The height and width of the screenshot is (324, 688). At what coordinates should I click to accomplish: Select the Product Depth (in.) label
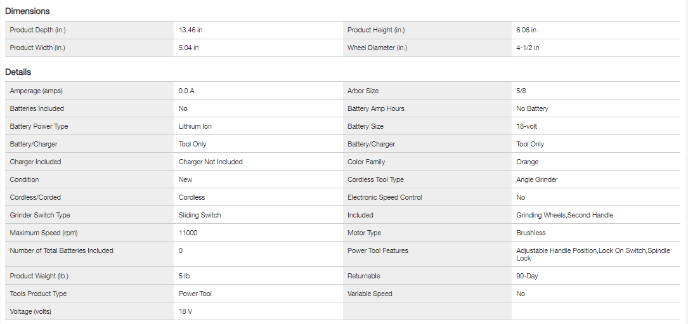(x=38, y=30)
